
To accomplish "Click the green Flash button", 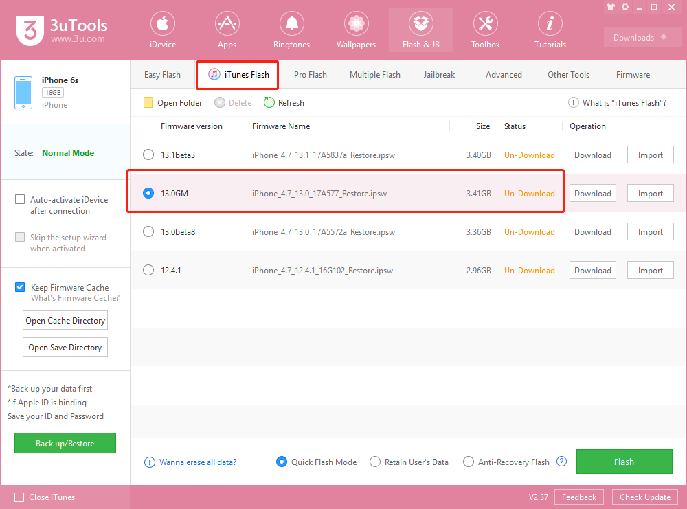I will (624, 462).
